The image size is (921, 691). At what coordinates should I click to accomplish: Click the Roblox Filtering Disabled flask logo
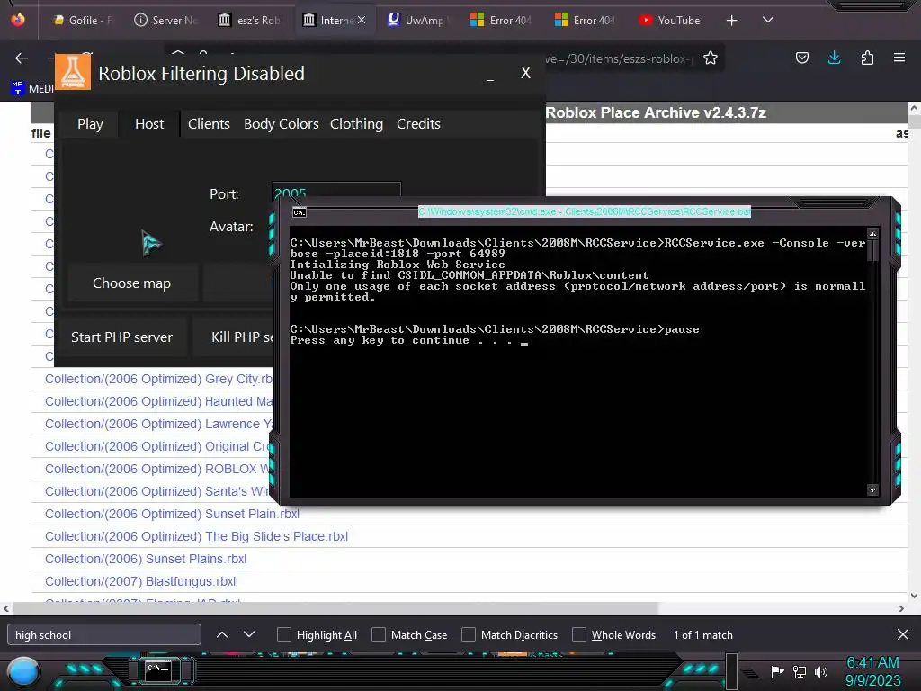73,72
